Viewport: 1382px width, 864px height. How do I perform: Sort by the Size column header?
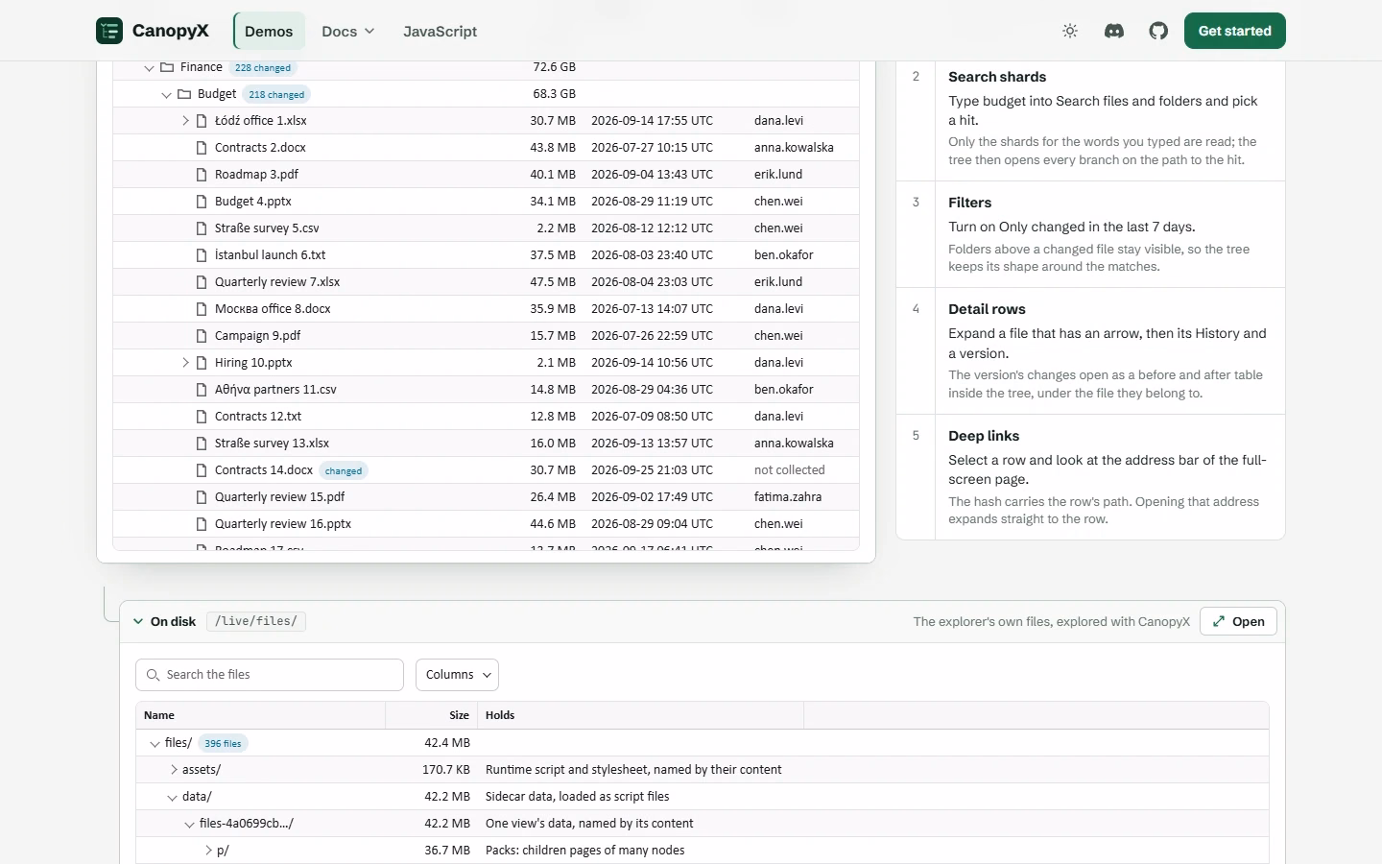coord(432,715)
